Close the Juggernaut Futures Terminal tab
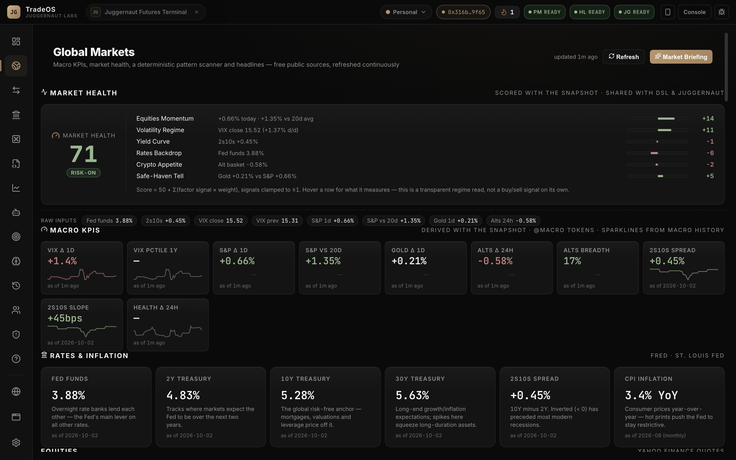 click(x=197, y=12)
